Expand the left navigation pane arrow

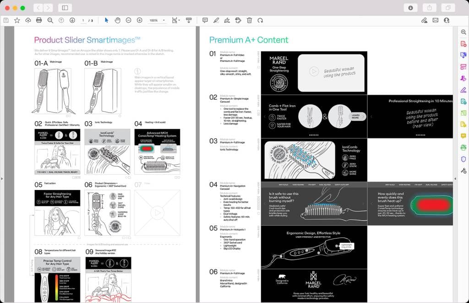(2, 179)
